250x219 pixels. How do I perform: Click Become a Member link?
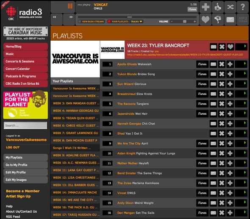[23, 191]
